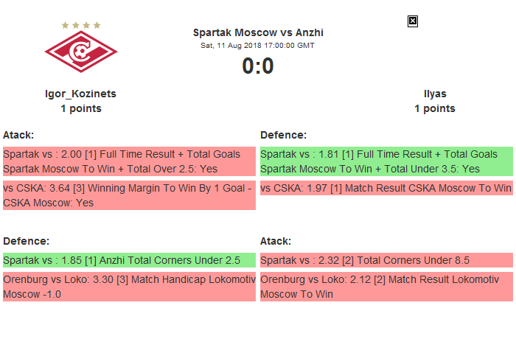Click the green Spartak Under 3.5 bet row

tap(386, 161)
